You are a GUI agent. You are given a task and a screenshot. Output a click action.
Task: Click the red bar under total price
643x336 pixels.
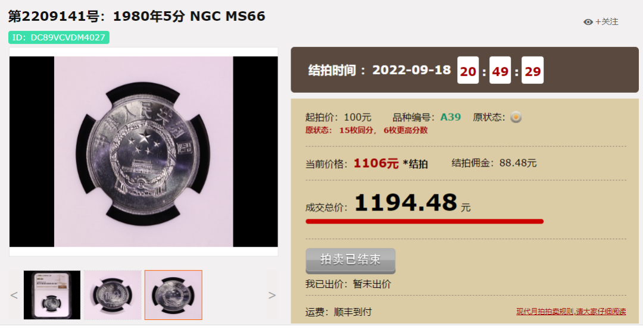click(424, 222)
